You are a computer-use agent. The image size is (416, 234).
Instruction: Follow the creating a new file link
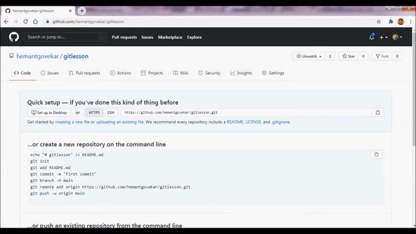click(x=72, y=122)
